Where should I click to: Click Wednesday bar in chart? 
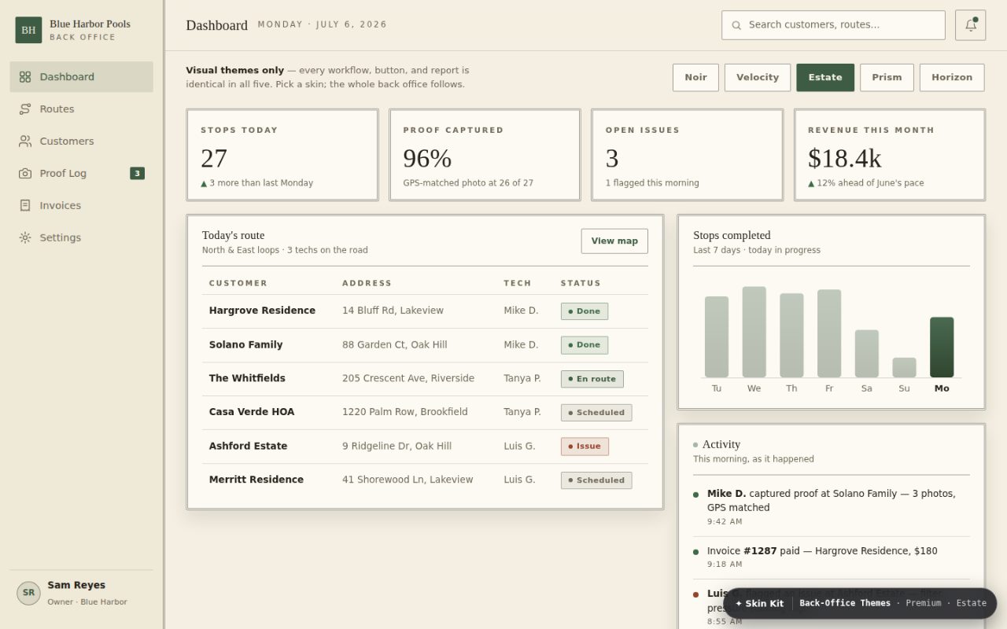[754, 332]
